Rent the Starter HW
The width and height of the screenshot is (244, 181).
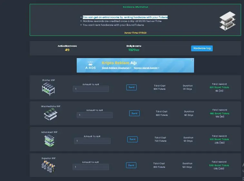point(132,87)
